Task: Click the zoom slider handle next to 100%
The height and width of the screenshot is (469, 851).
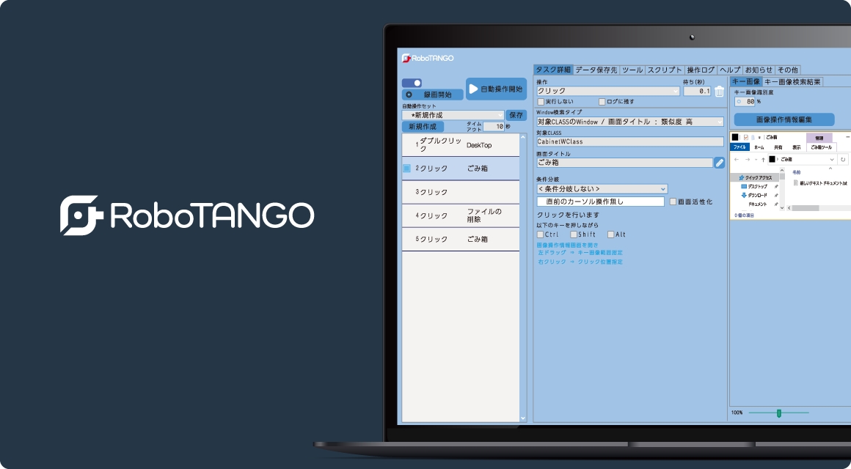Action: [x=779, y=413]
